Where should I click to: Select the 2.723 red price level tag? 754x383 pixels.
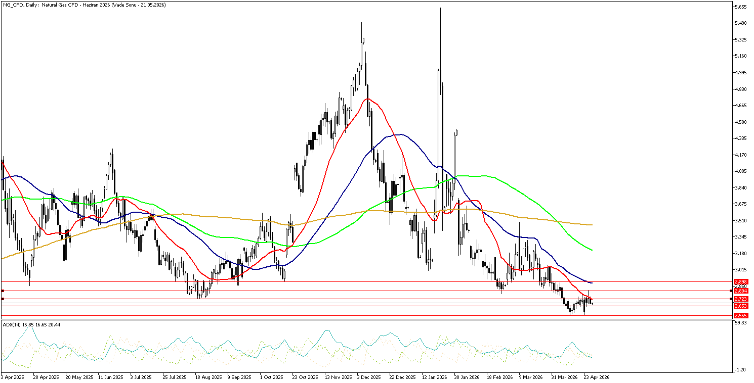coord(740,299)
